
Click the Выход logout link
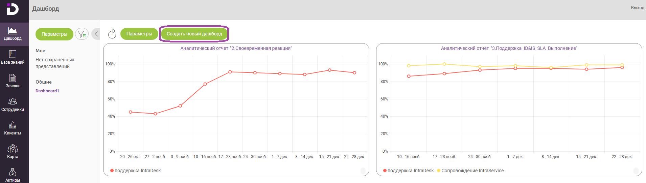pos(637,8)
